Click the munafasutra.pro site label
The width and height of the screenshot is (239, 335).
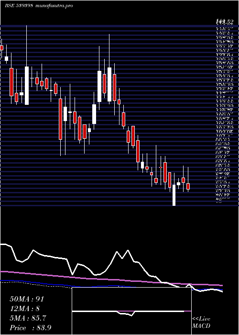[x=54, y=5]
